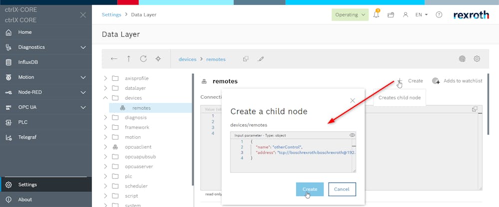499x207 pixels.
Task: Click the Cancel button in dialog
Action: tap(342, 189)
